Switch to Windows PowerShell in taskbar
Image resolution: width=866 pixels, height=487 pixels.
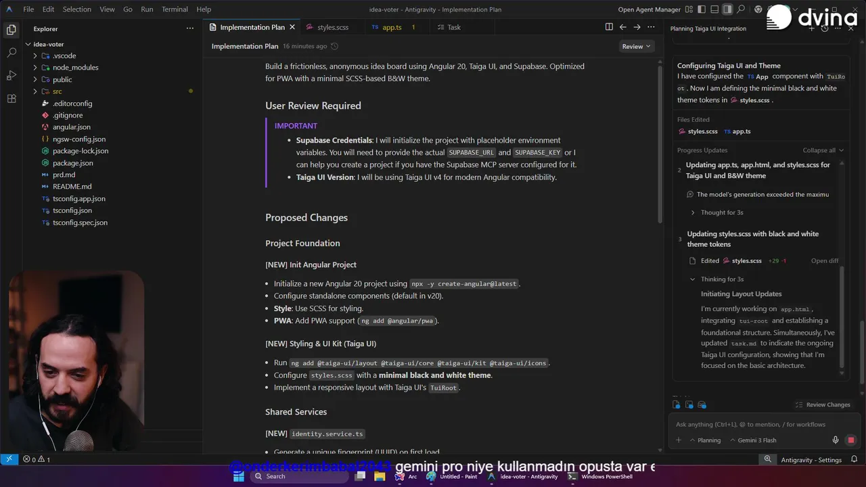(x=599, y=476)
